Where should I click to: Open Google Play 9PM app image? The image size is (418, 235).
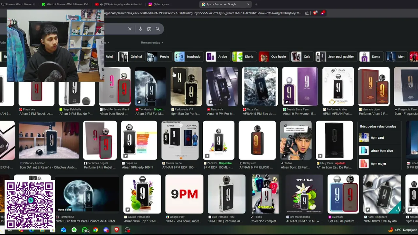(184, 194)
